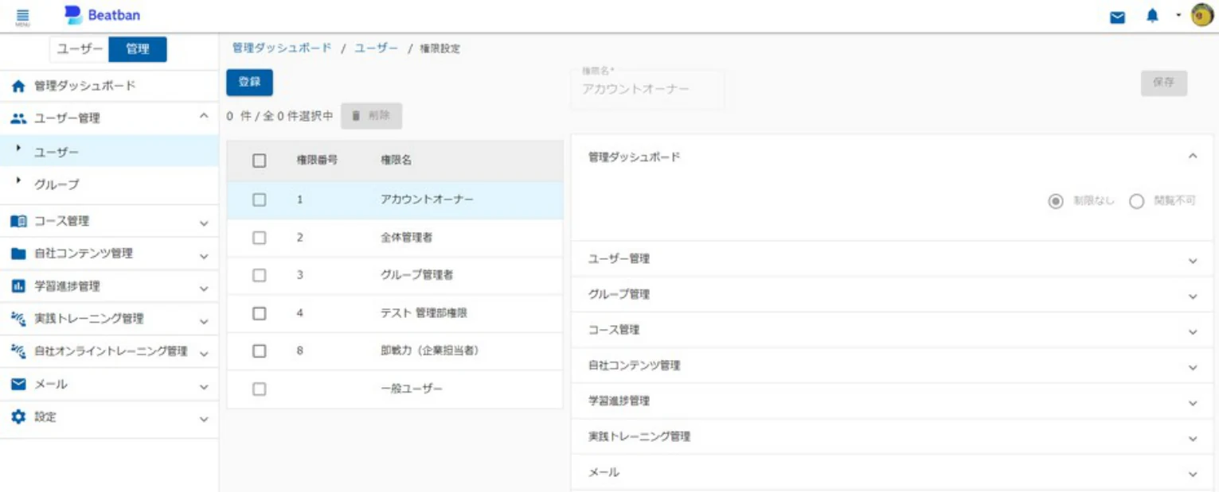Select the テスト 管理部権限 row name

(x=424, y=313)
